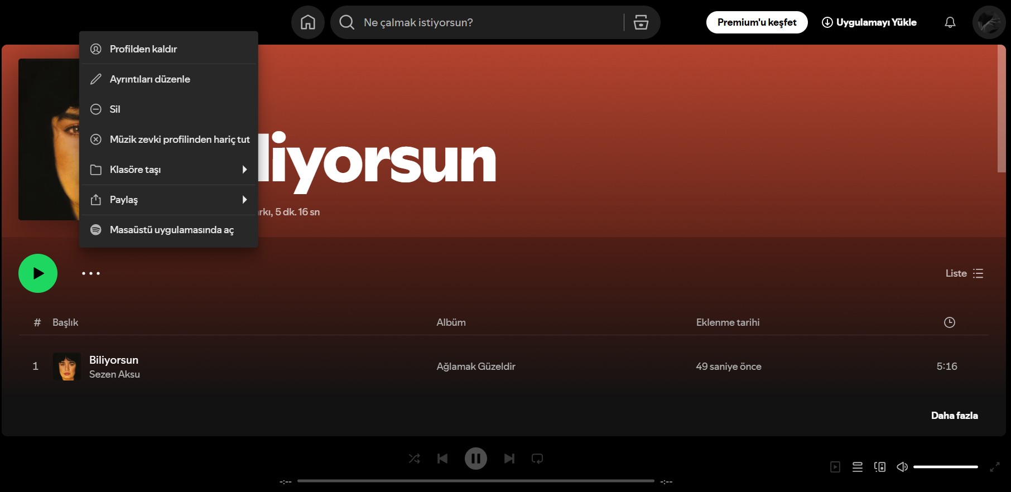Image resolution: width=1011 pixels, height=492 pixels.
Task: Select 'Profilden kaldır' menu entry
Action: pos(168,49)
